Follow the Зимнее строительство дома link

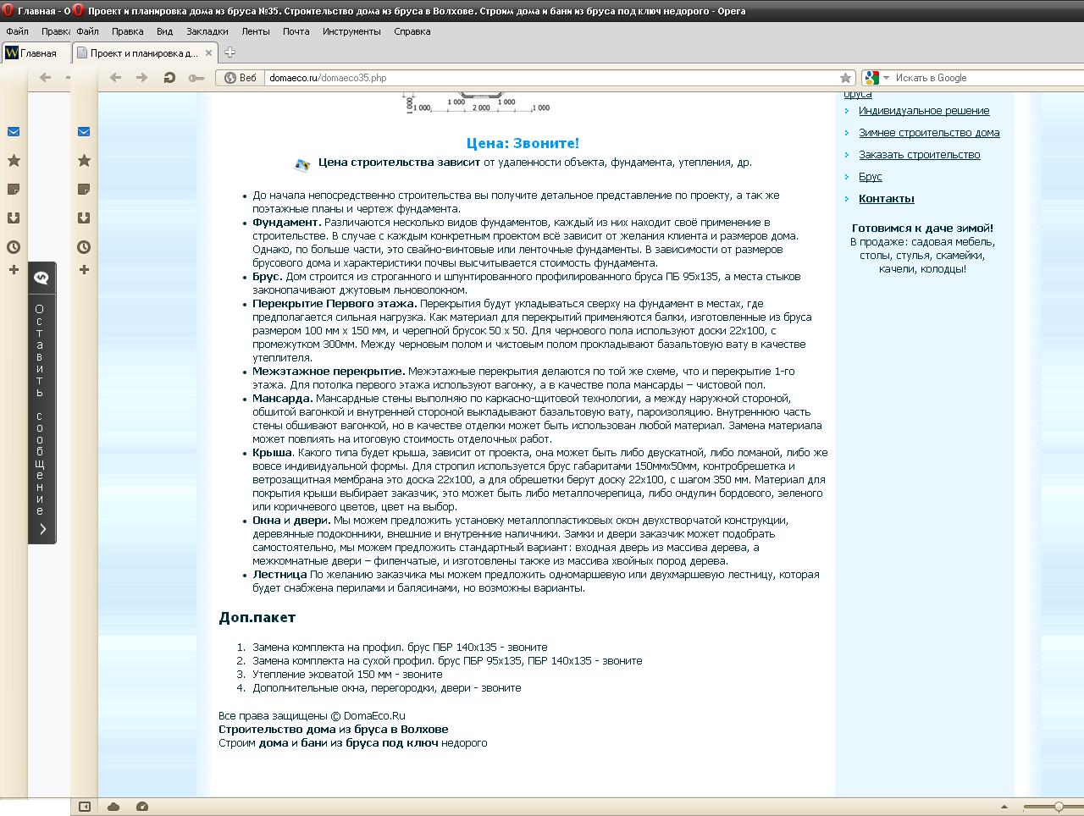tap(929, 133)
